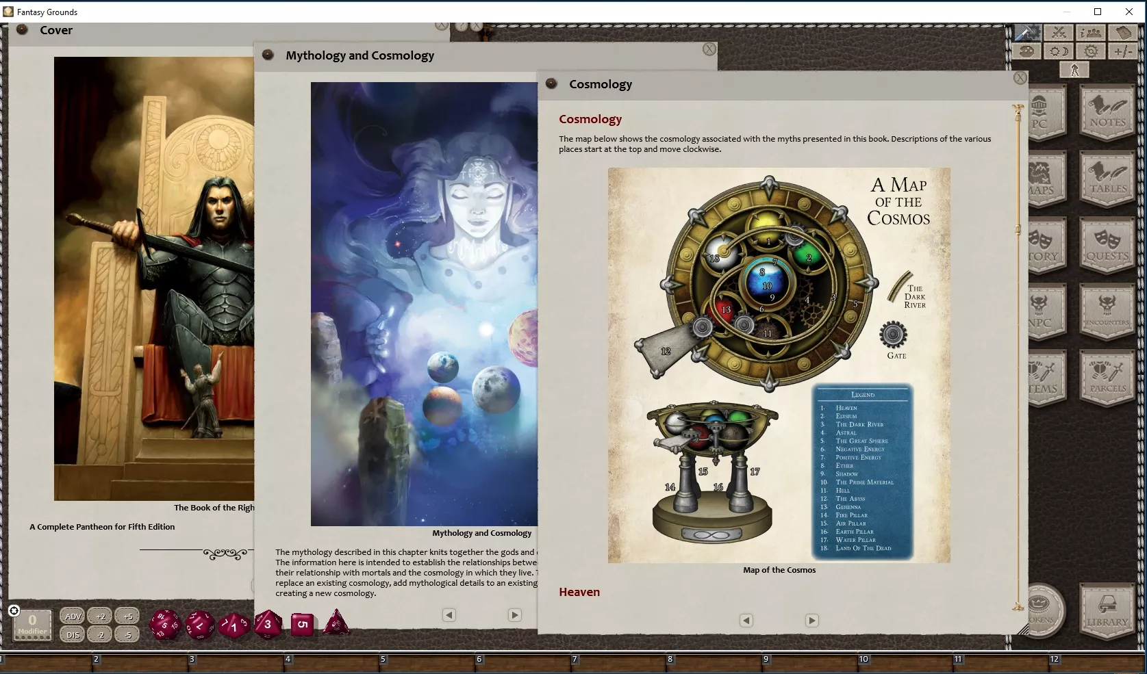Toggle the ADV advantage button

coord(73,617)
